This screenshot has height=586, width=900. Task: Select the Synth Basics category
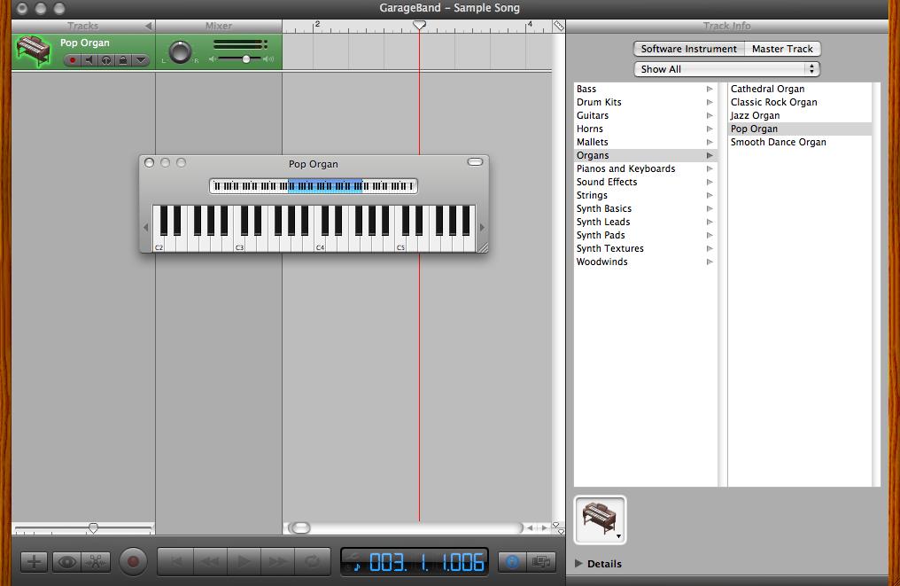pyautogui.click(x=646, y=208)
